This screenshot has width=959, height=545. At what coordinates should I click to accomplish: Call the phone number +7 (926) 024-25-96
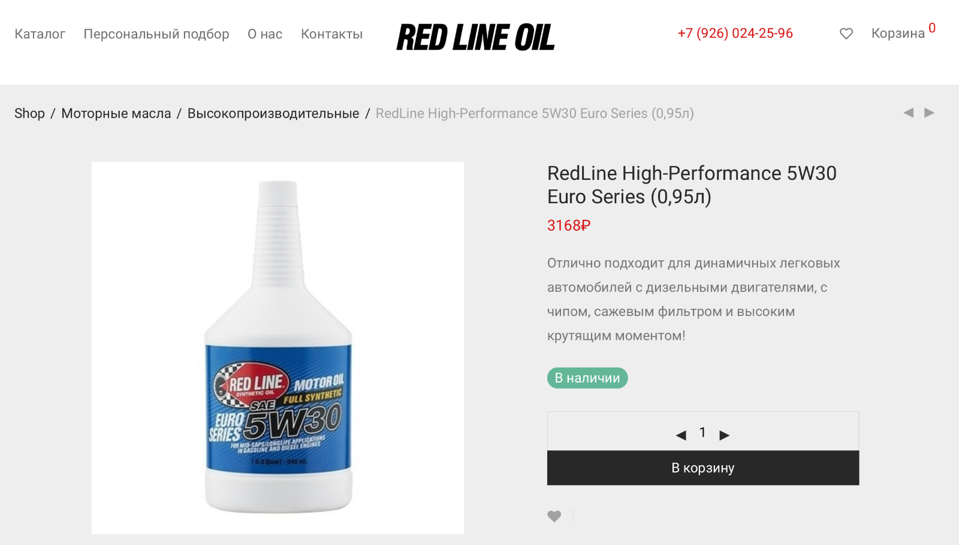(x=735, y=33)
